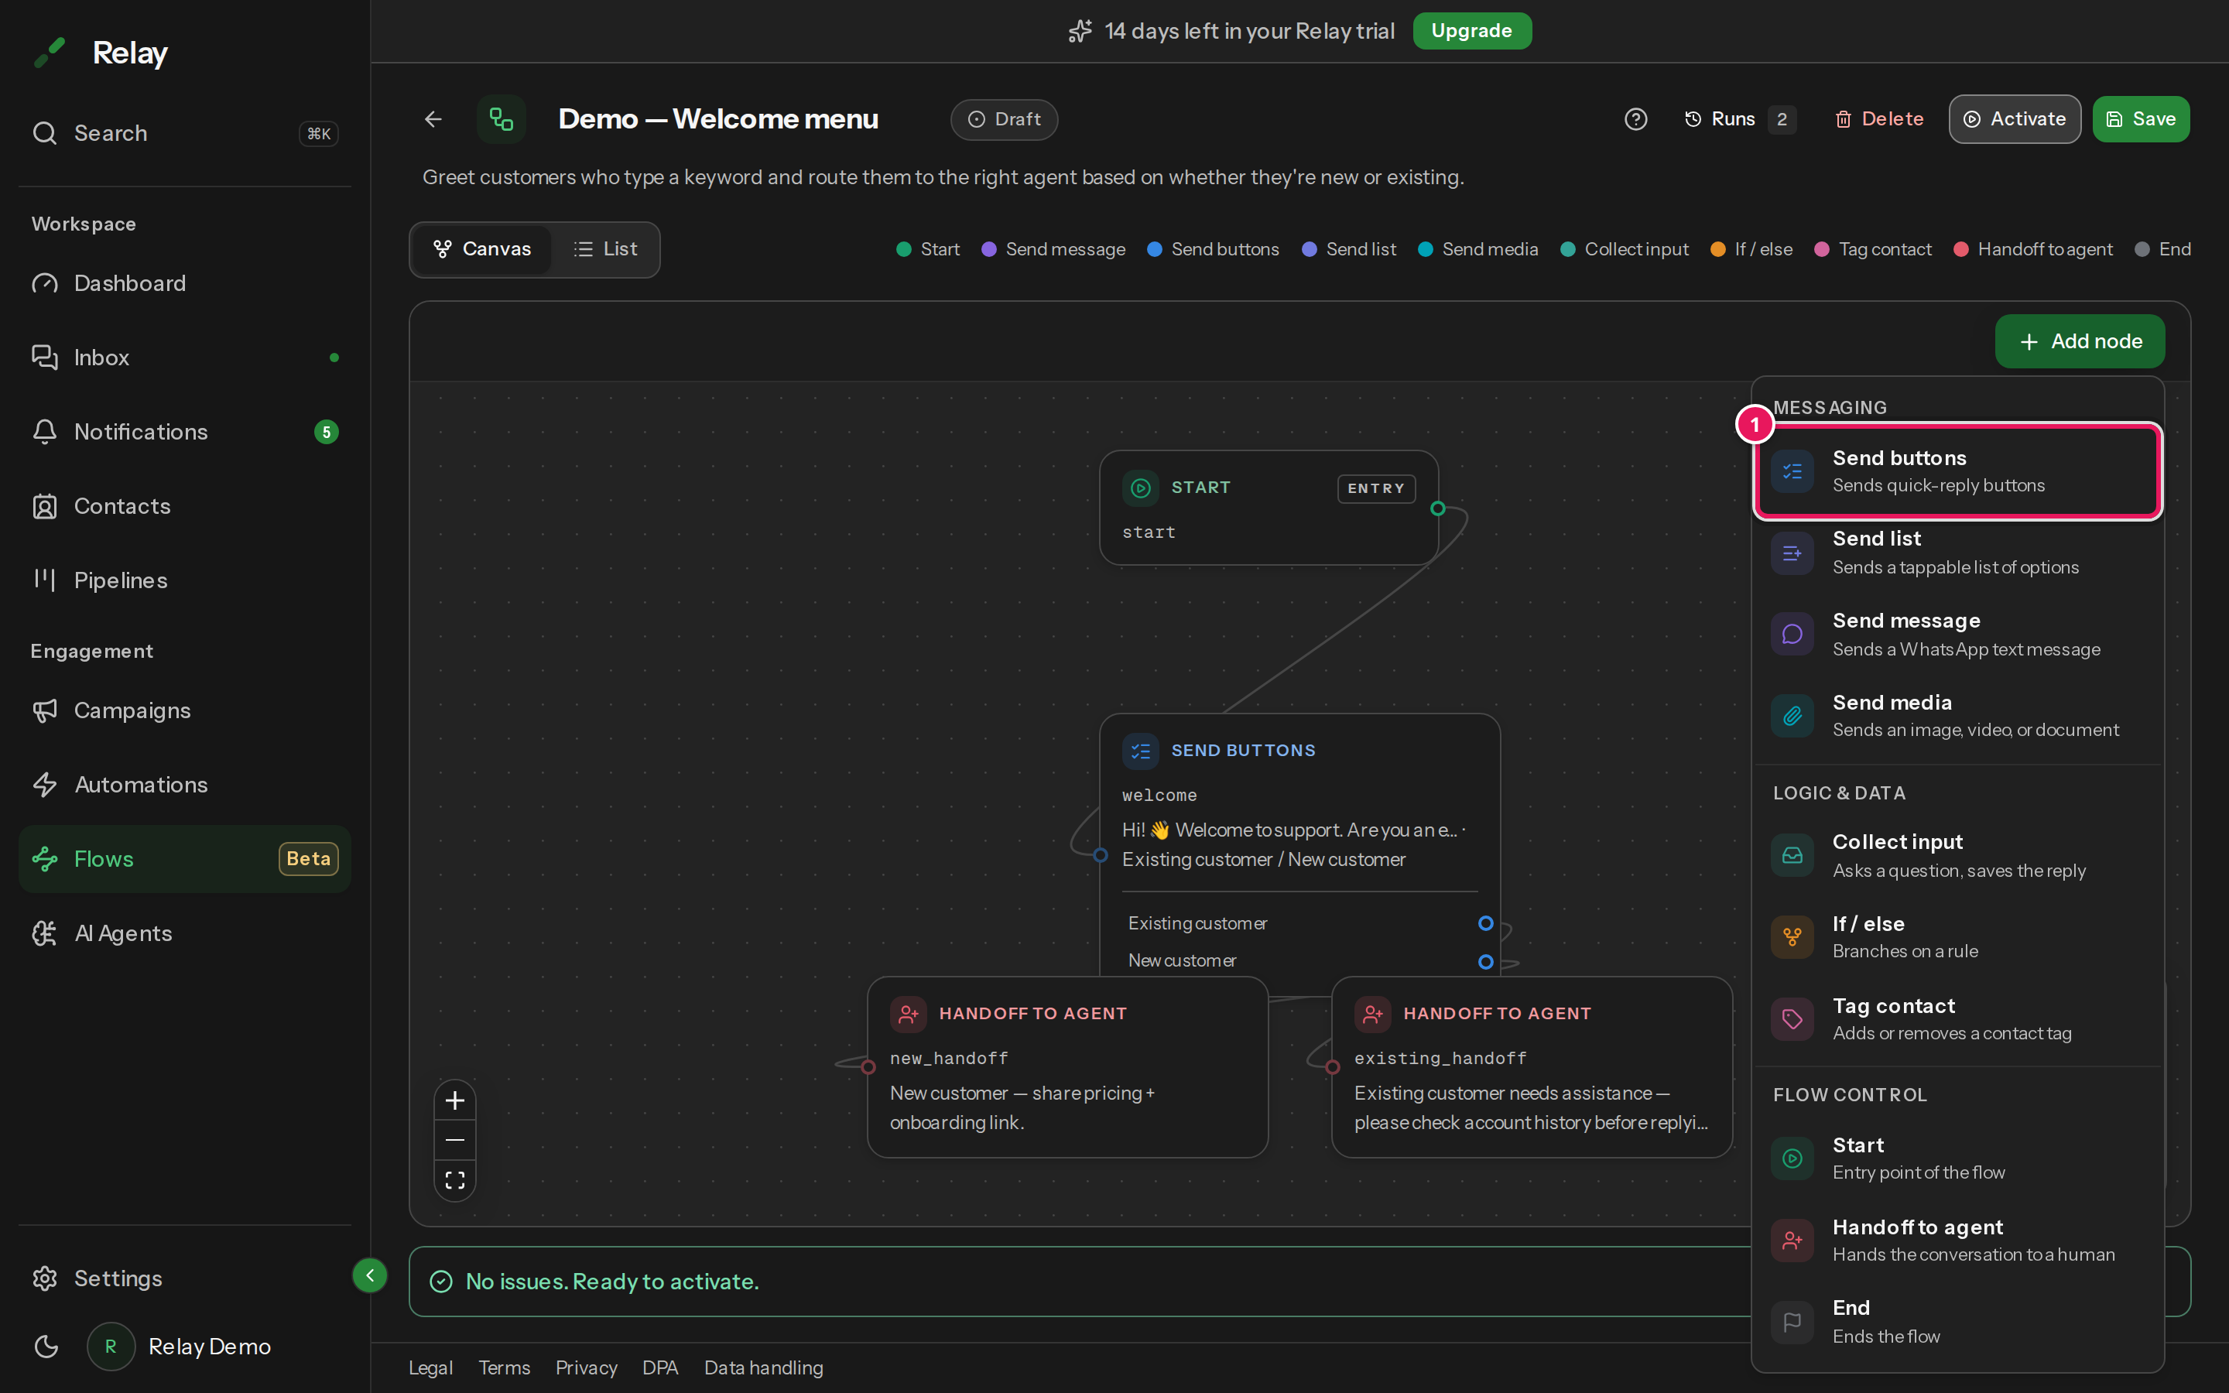Choose Start node type in menu
2229x1393 pixels.
[1958, 1158]
